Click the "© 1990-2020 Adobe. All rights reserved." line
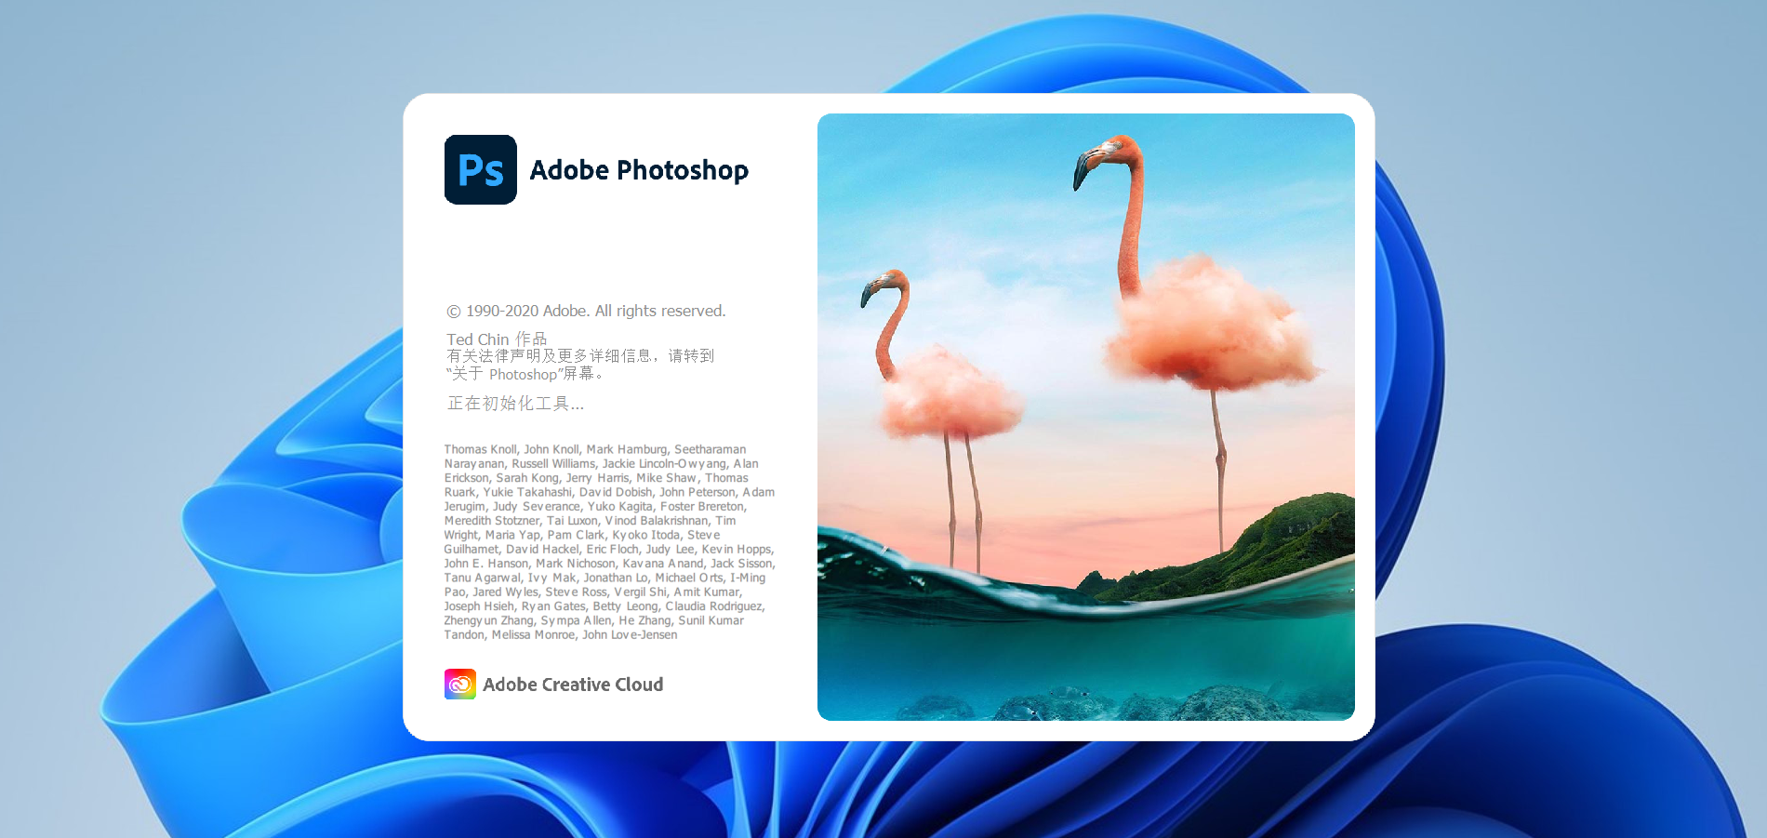 tap(586, 311)
